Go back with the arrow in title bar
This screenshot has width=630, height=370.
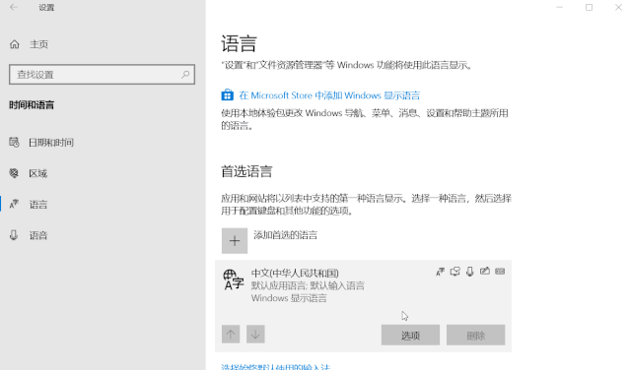click(14, 7)
